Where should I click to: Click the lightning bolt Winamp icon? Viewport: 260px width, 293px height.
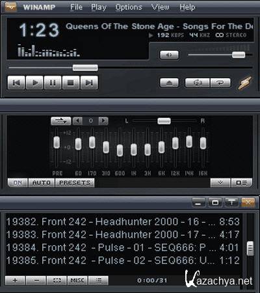(245, 83)
